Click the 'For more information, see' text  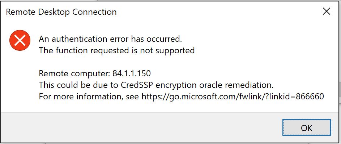[x=89, y=96]
